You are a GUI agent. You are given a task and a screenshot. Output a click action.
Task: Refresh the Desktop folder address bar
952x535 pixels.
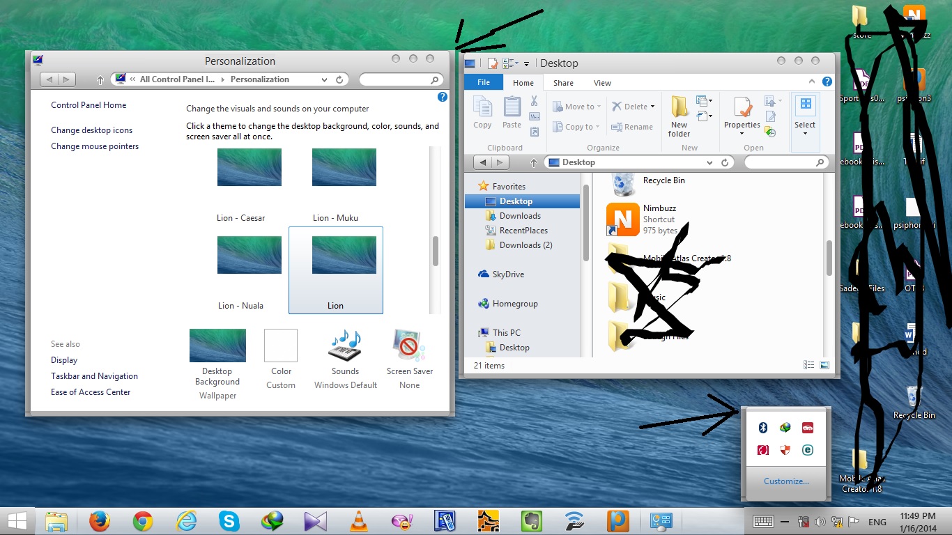pos(725,162)
